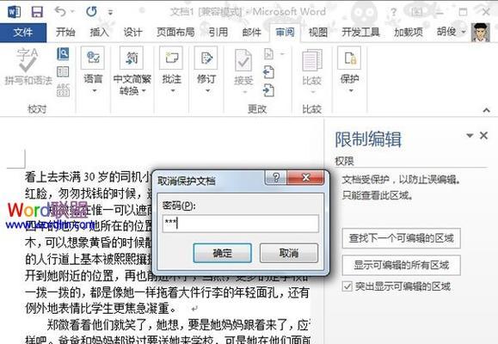Click 显示可编辑的所有区域 button
This screenshot has width=498, height=344.
pos(402,265)
